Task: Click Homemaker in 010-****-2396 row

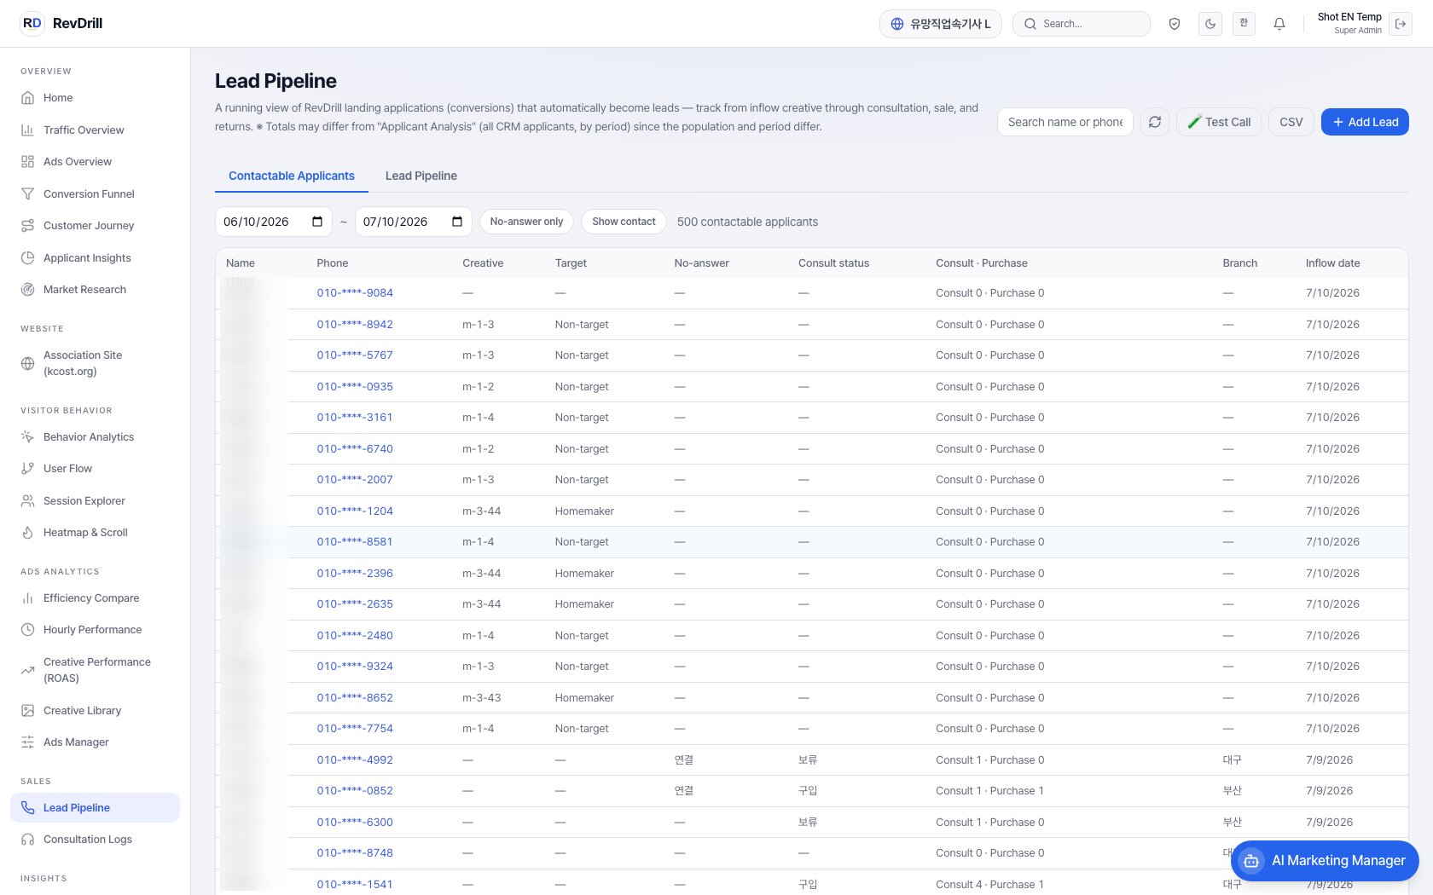Action: [x=584, y=573]
